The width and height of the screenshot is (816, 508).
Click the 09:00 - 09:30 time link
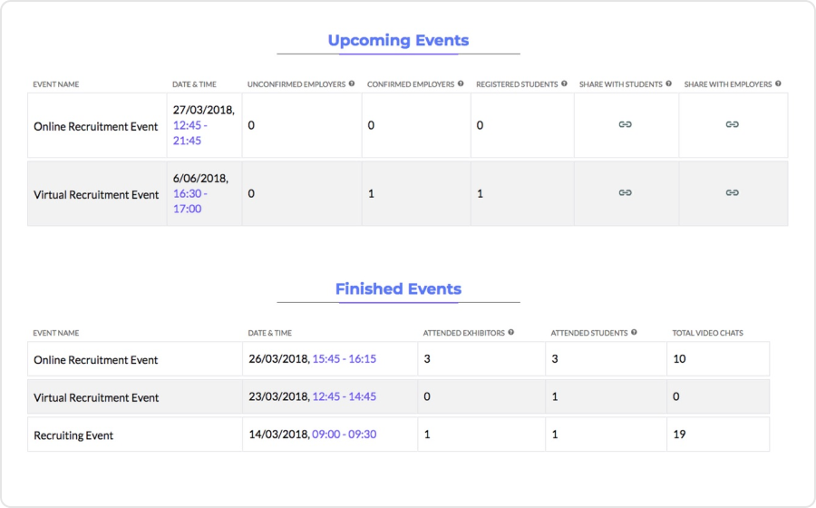click(x=344, y=435)
